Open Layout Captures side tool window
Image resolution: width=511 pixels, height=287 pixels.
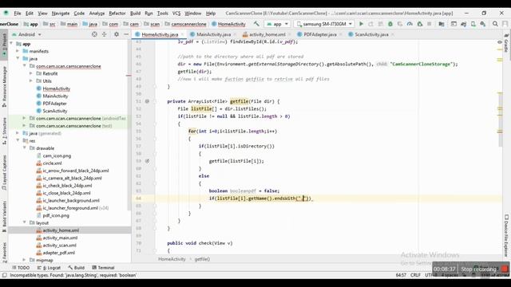coord(4,172)
